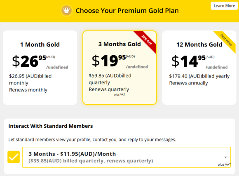Click the Choose Your Premium Gold Plan title
239x176 pixels.
pyautogui.click(x=127, y=11)
